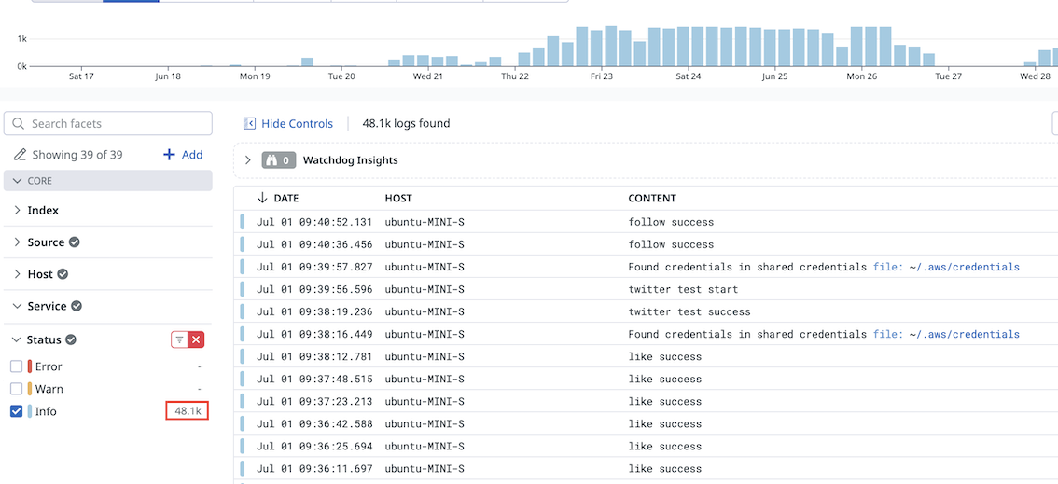Viewport: 1058px width, 484px height.
Task: Click the pencil edit icon beside Showing 39 of 39
Action: click(x=20, y=155)
